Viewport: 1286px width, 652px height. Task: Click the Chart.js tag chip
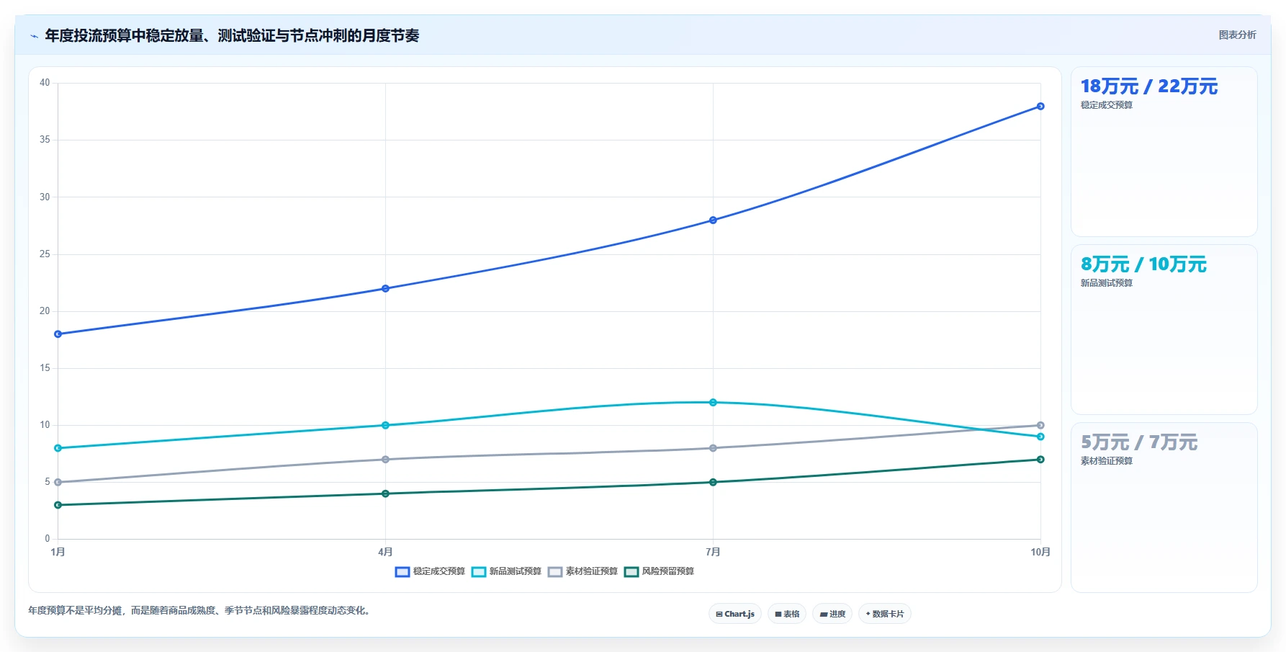[735, 614]
